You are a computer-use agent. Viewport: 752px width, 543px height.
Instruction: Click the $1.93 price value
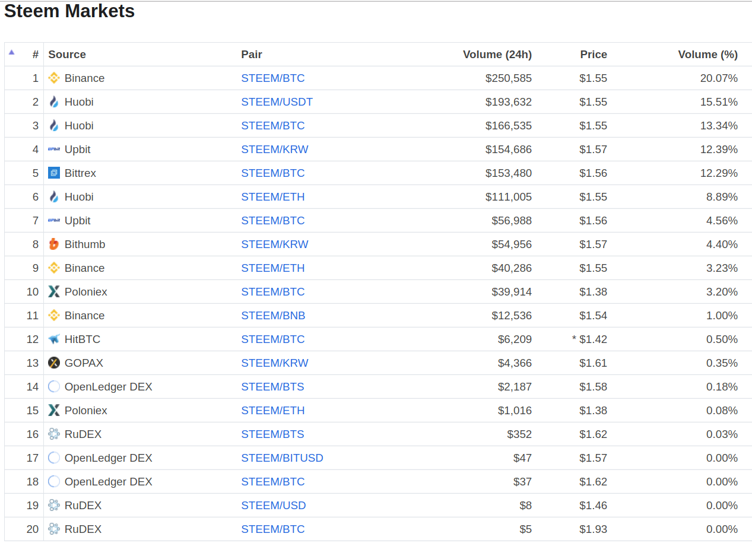coord(594,529)
